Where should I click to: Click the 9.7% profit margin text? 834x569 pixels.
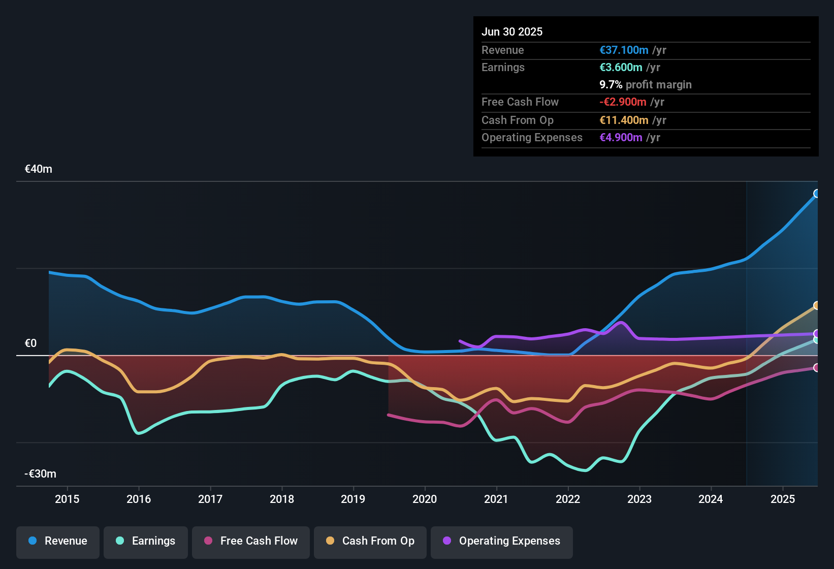click(645, 84)
